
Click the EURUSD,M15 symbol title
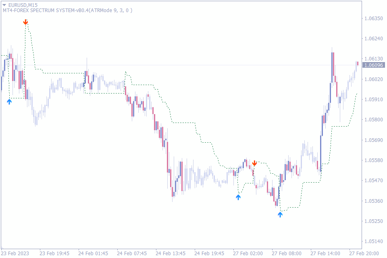point(23,4)
